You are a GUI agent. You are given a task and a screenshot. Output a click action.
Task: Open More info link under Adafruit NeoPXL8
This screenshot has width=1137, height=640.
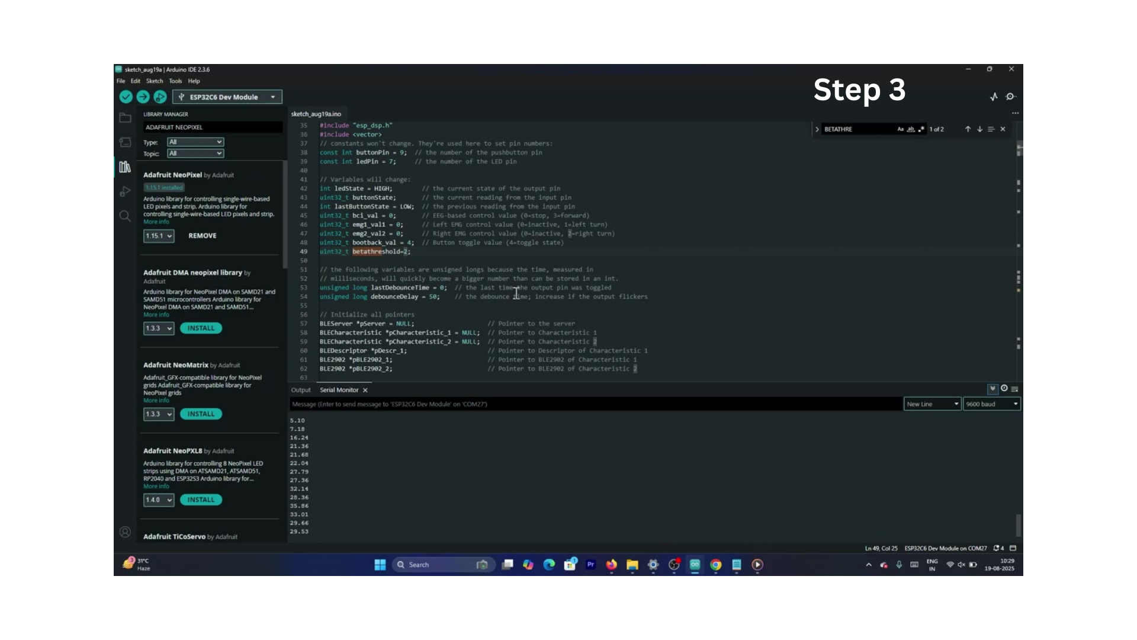pos(156,487)
